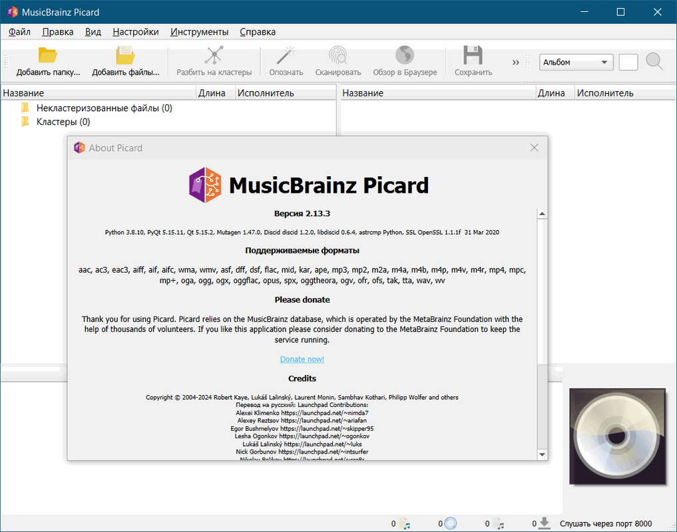Click the About dialog scrollbar up arrow
This screenshot has height=532, width=677.
point(542,213)
